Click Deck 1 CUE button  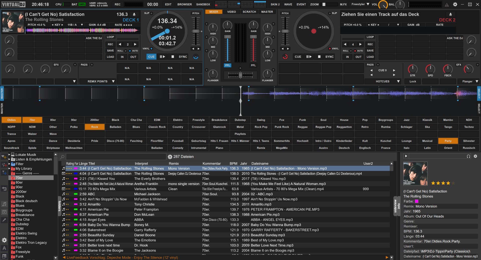click(x=151, y=57)
